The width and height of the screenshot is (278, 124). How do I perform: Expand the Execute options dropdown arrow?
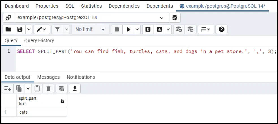coord(137,29)
